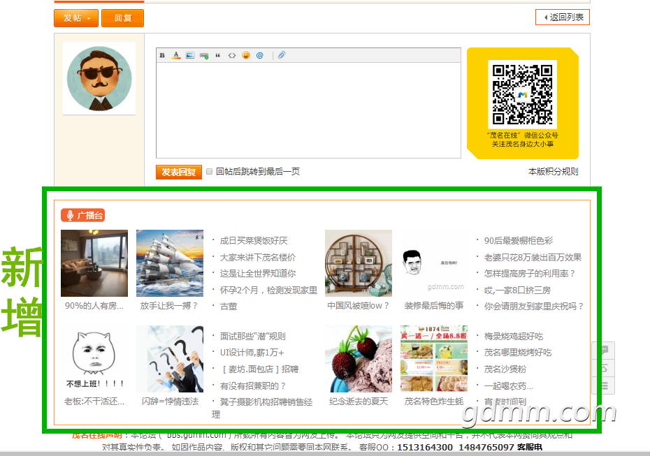Open post [麦坊.面包店]招聘
This screenshot has height=456, width=650.
[259, 369]
